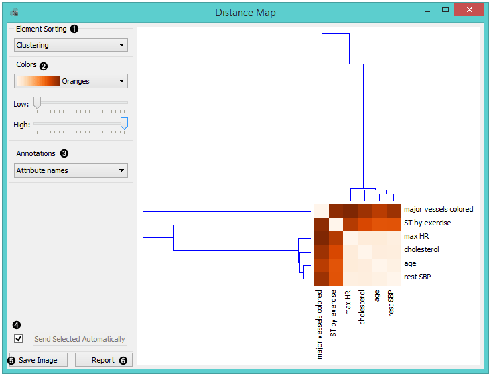Screen dimensions: 491x376
Task: Click the number 6 marker beside Report
Action: coord(123,360)
